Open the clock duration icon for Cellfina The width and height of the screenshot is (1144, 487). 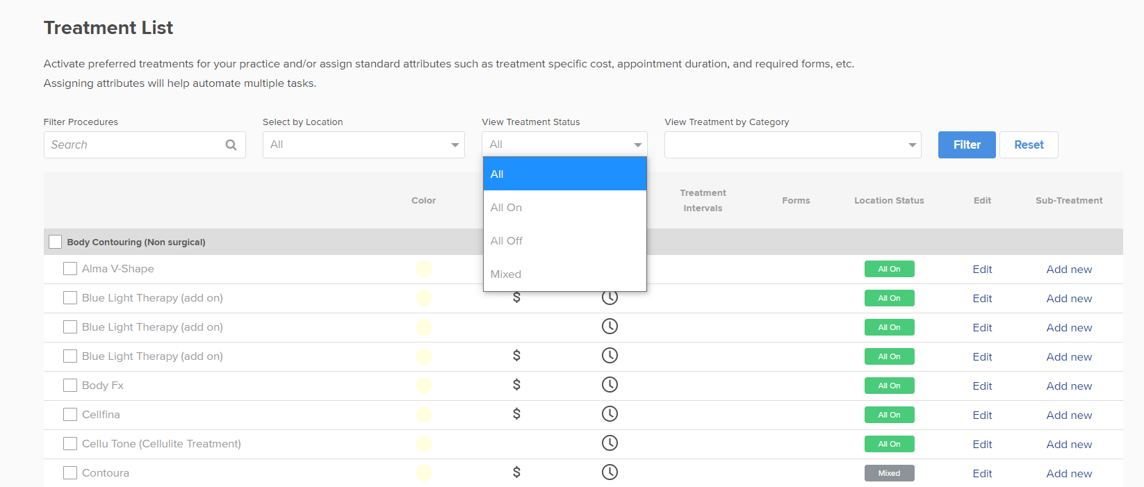click(610, 414)
